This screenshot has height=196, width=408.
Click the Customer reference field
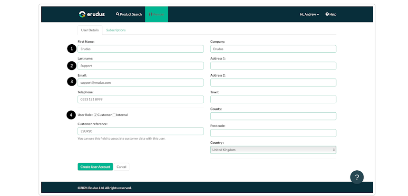140,131
